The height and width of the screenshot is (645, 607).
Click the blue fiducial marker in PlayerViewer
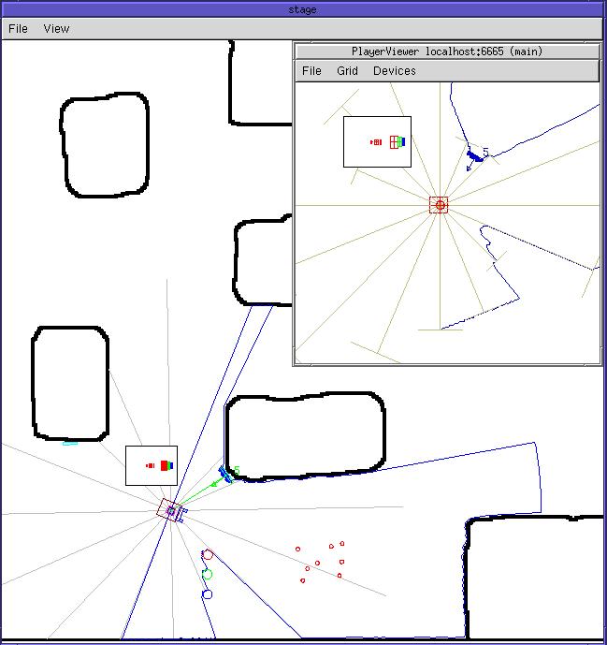tap(476, 155)
